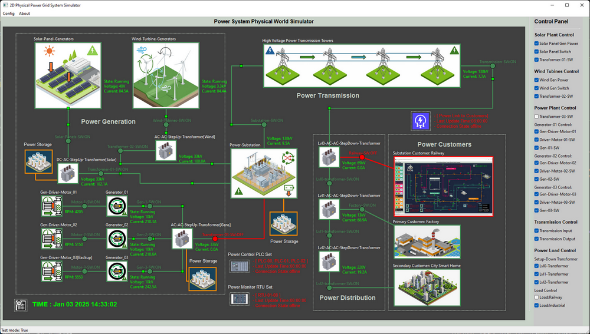Click the Lvl0-AC-AC-StepDown-Transformer icon
Viewport: 590px width, 334px height.
(x=329, y=157)
